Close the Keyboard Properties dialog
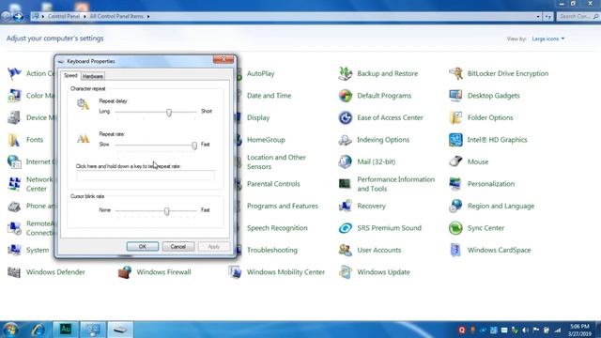This screenshot has height=338, width=601. [223, 59]
